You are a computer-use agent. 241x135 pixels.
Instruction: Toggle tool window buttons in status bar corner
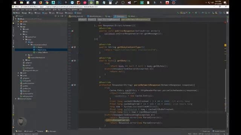[14, 134]
